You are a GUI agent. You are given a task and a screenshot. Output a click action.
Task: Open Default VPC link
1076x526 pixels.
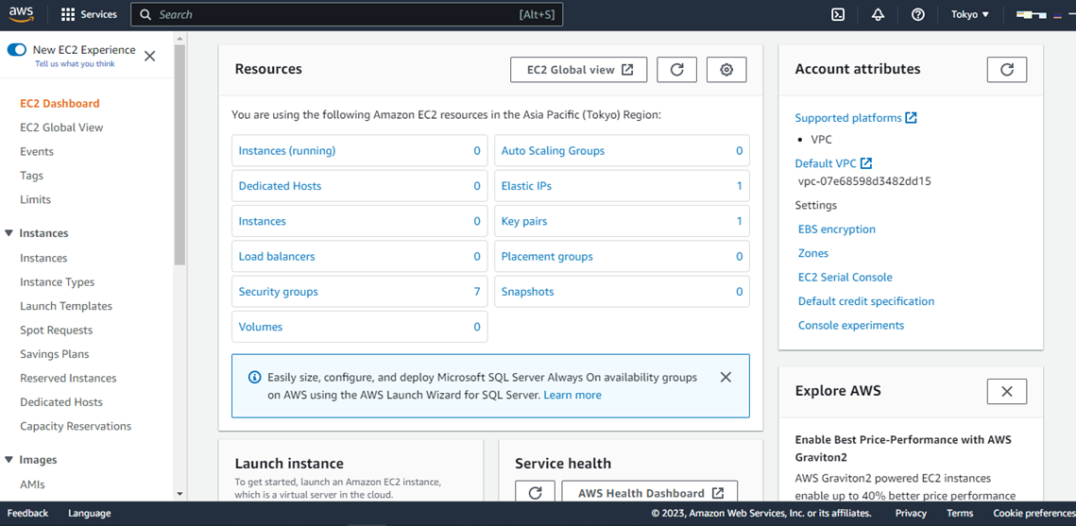pyautogui.click(x=833, y=163)
